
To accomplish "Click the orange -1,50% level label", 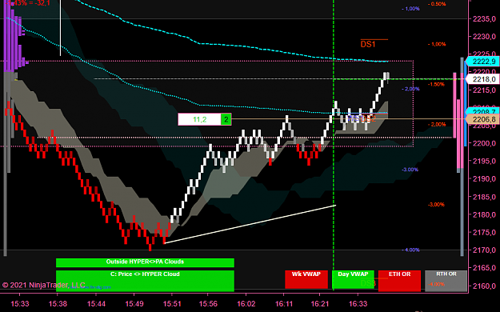I will click(x=436, y=85).
